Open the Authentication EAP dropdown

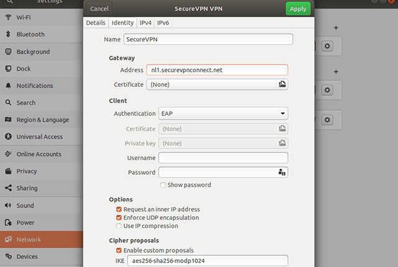tap(223, 114)
